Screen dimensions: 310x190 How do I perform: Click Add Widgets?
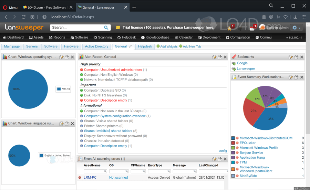(x=167, y=46)
